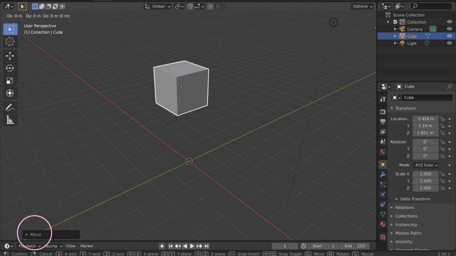456x256 pixels.
Task: Click the Rotation Y value field
Action: coord(425,149)
